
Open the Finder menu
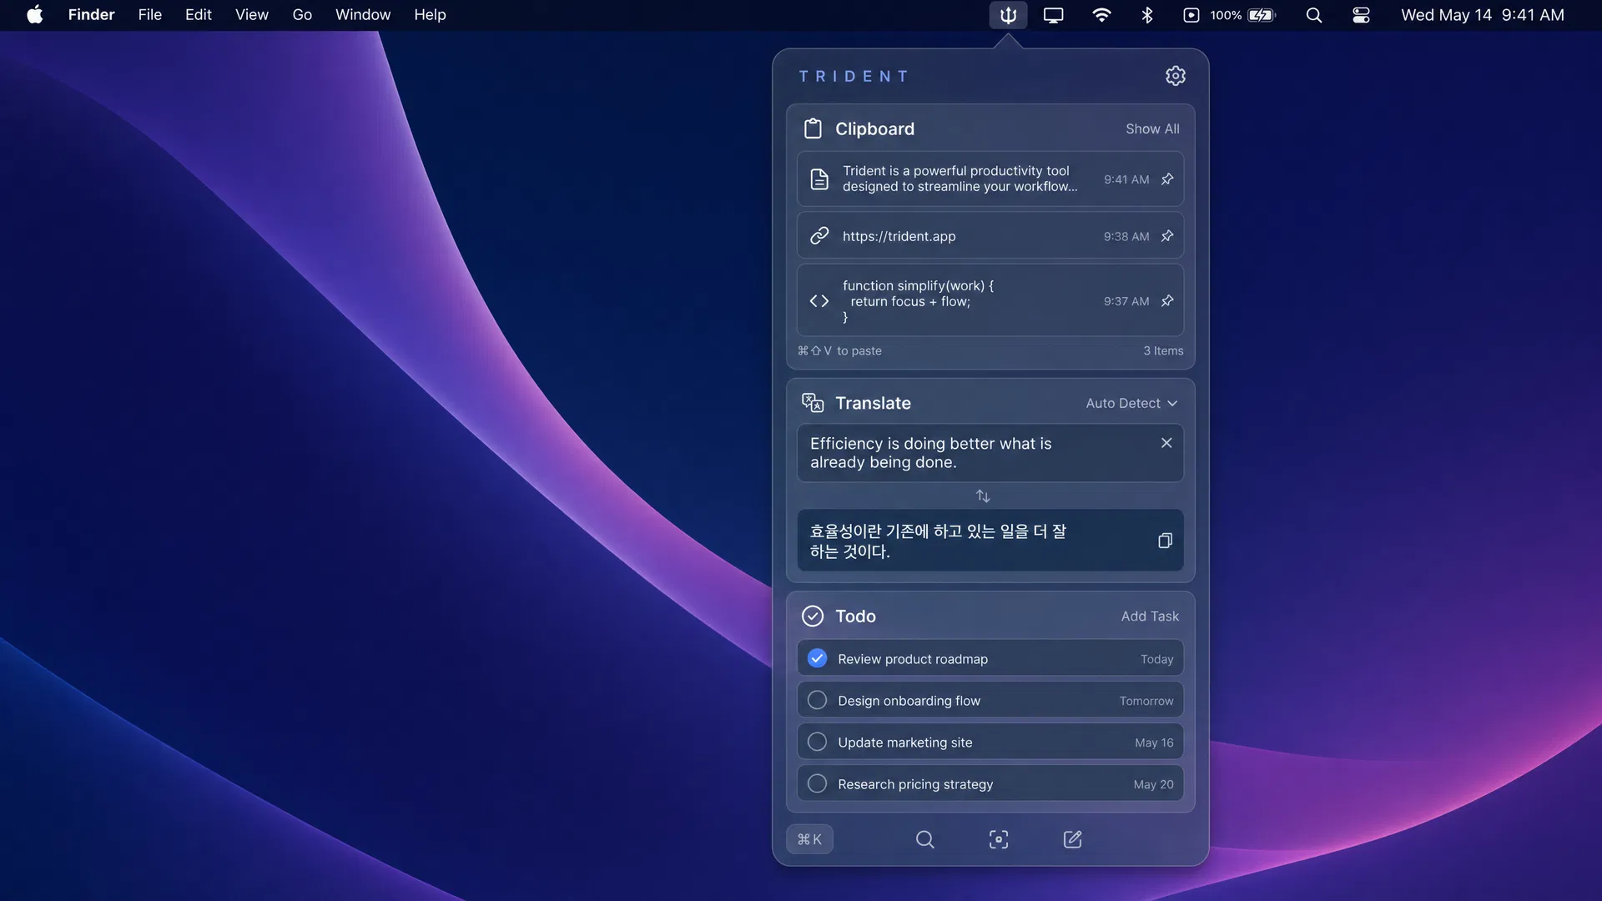pos(92,15)
